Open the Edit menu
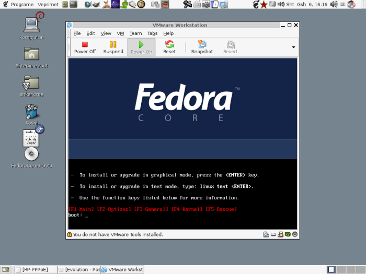366x274 pixels. (90, 33)
